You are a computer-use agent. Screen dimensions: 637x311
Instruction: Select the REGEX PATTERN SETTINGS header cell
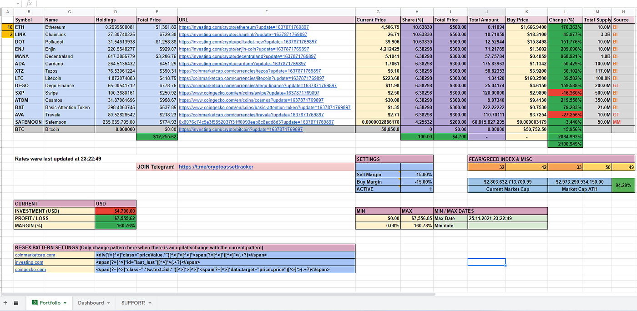[x=184, y=247]
